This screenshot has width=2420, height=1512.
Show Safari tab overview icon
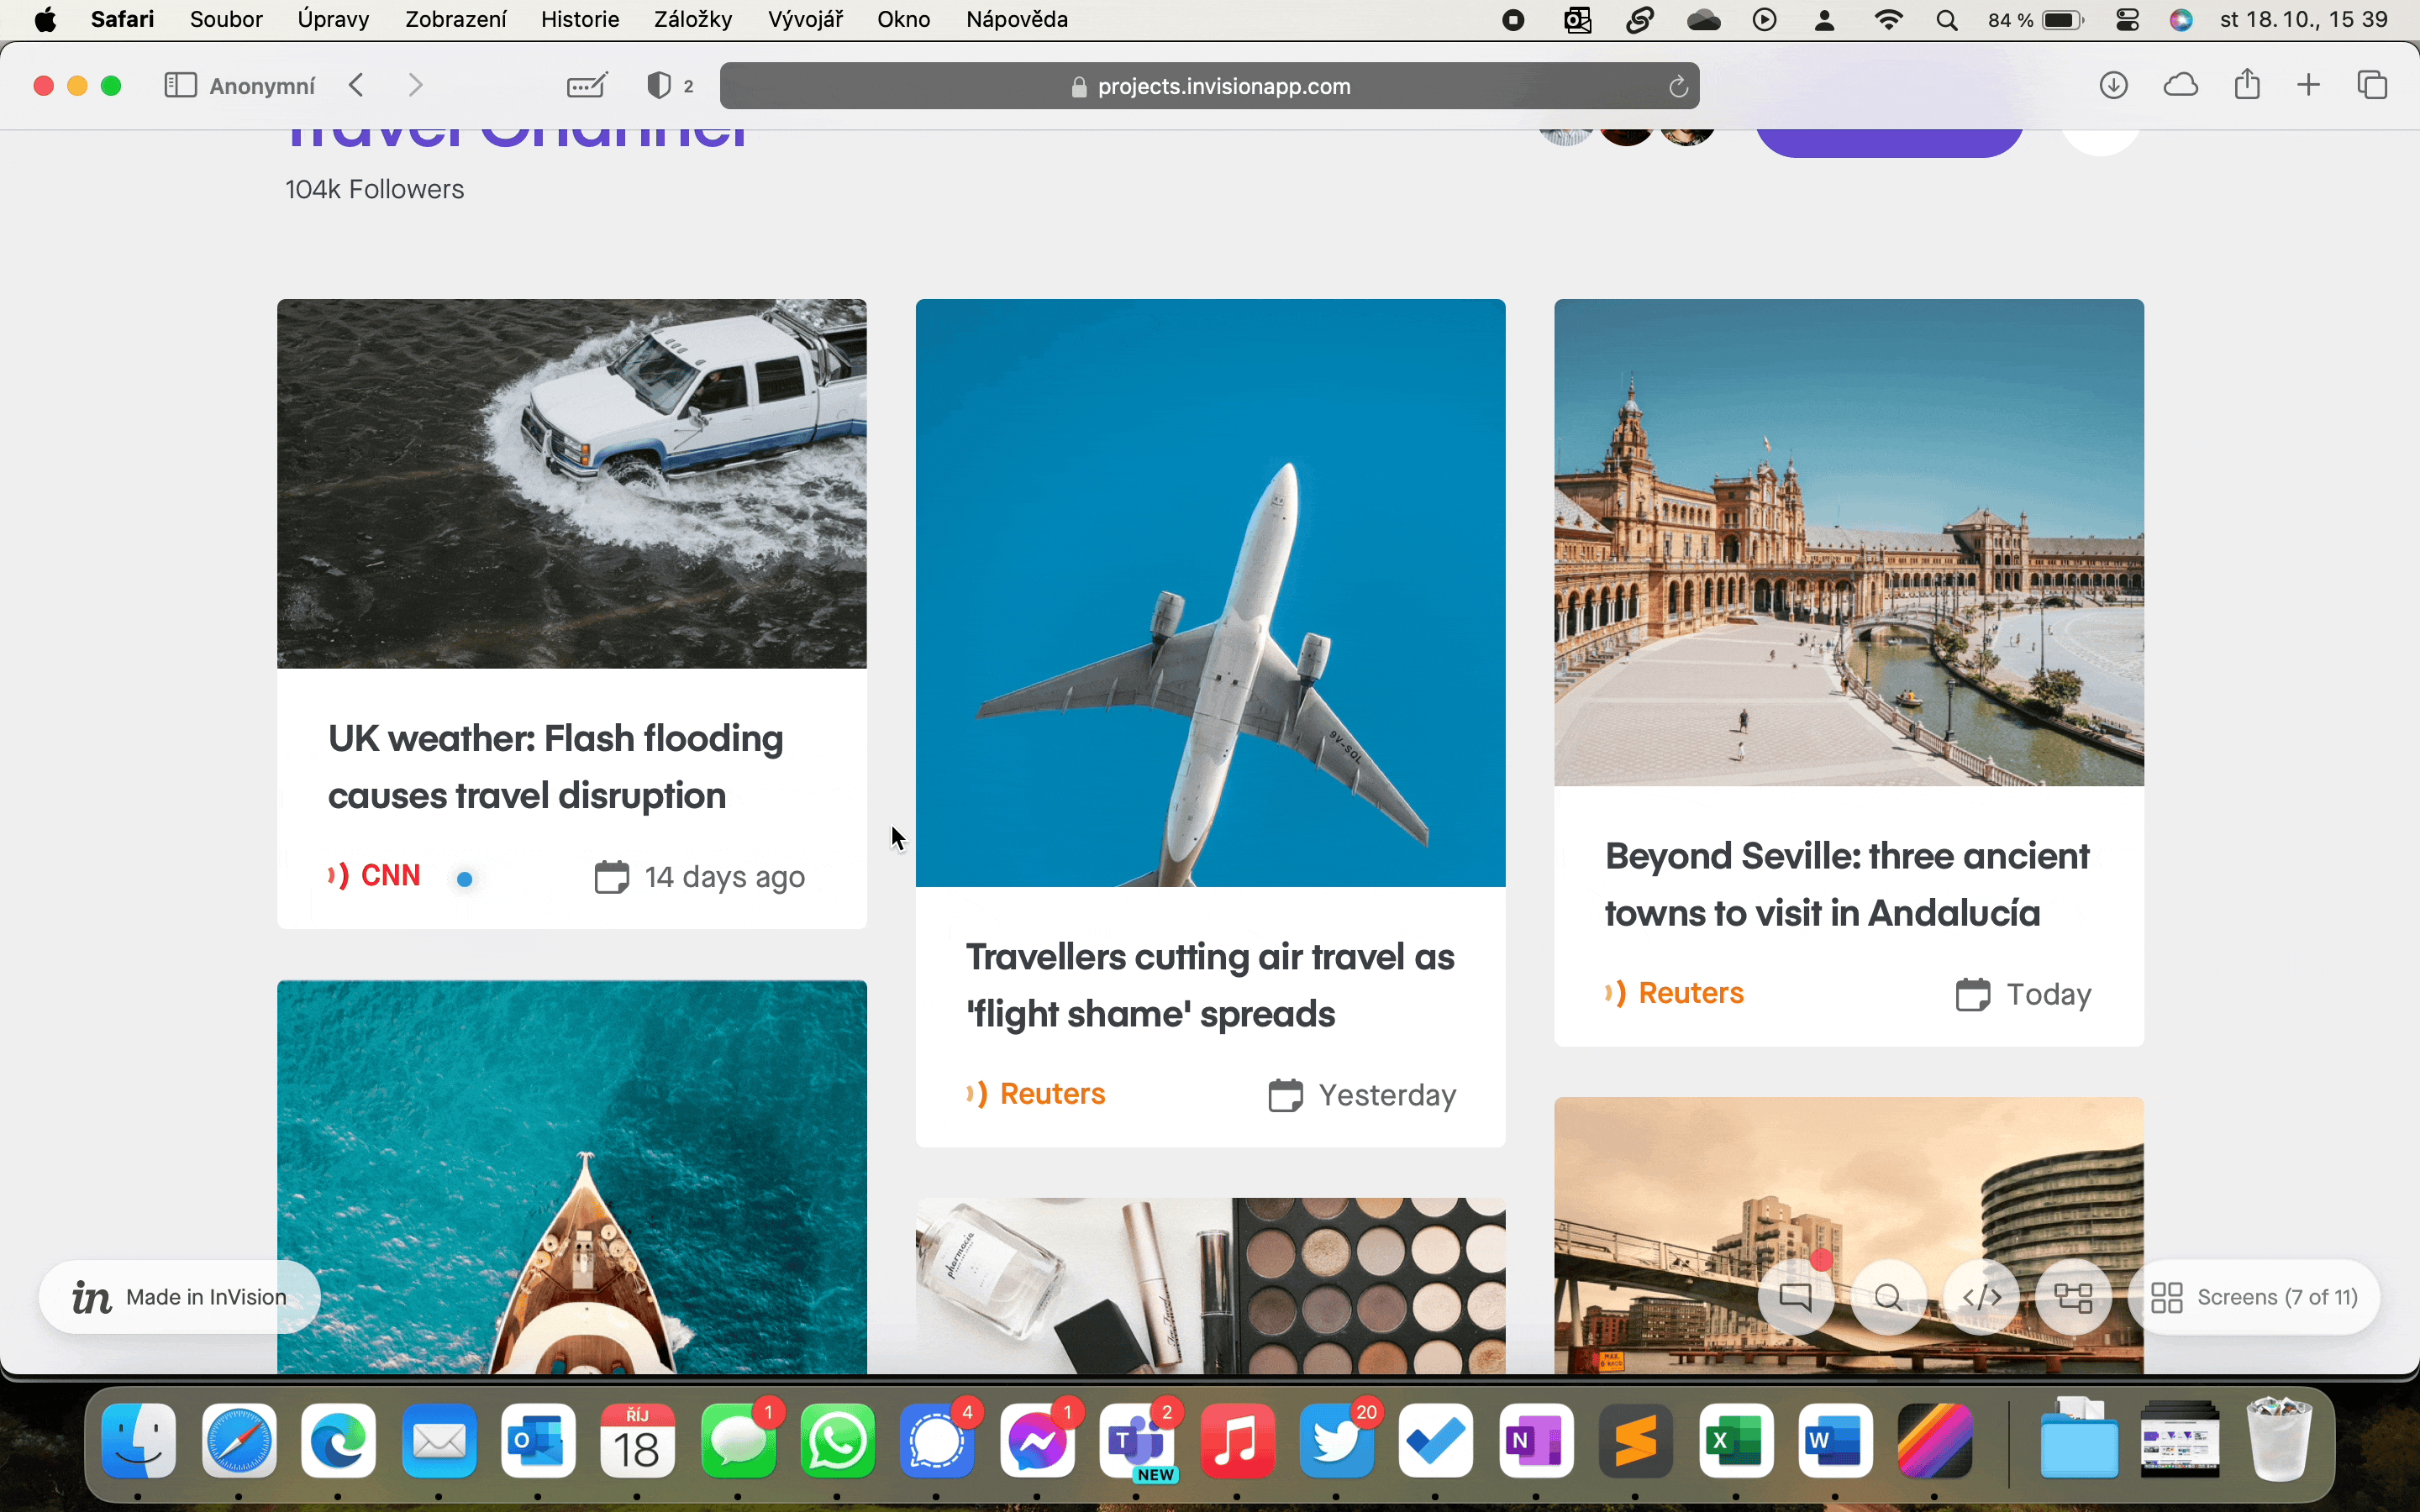[2372, 86]
